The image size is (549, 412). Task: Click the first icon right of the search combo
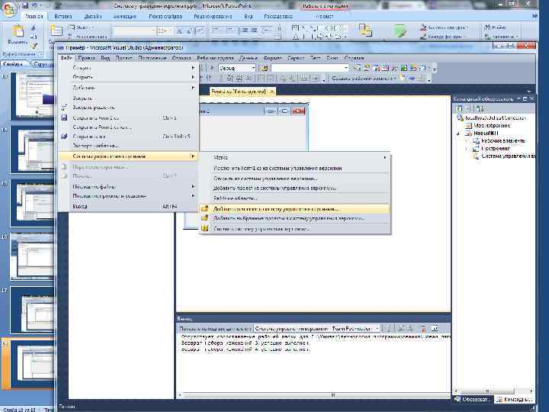click(357, 68)
